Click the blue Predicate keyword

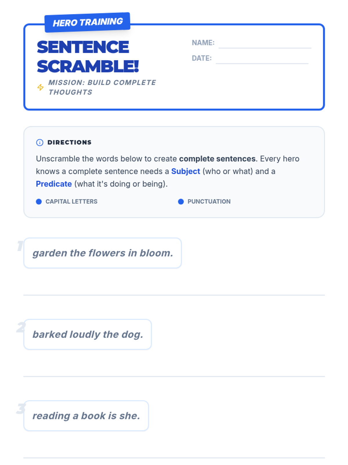click(54, 184)
